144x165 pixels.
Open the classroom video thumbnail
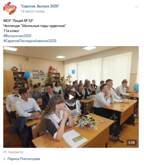click(71, 97)
